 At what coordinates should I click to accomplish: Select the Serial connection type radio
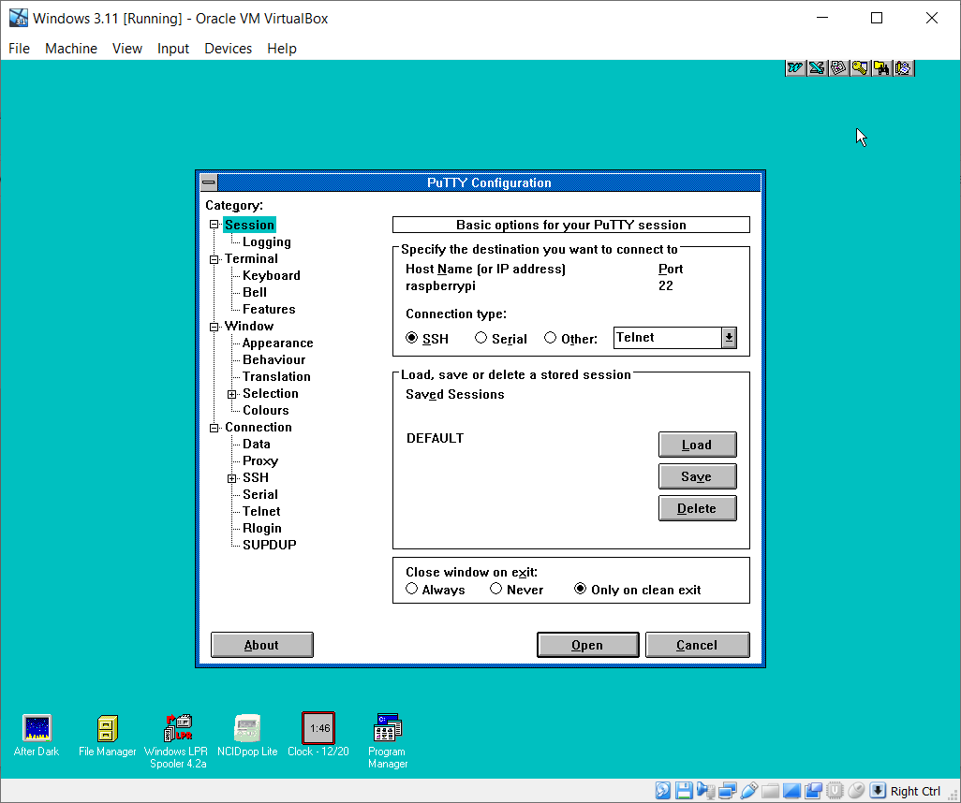click(481, 338)
